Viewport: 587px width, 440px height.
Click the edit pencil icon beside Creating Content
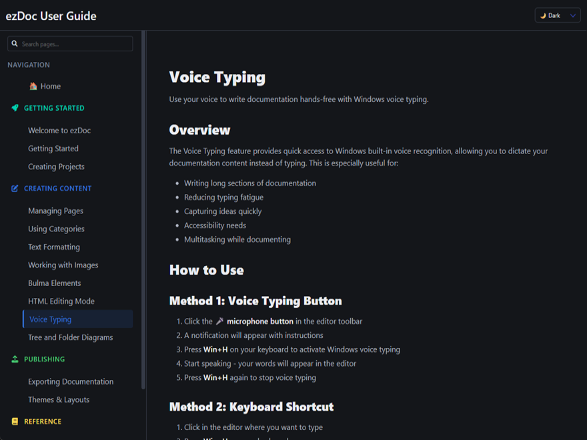click(x=15, y=189)
